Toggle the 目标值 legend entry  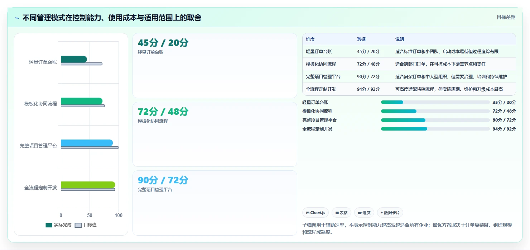pos(86,225)
